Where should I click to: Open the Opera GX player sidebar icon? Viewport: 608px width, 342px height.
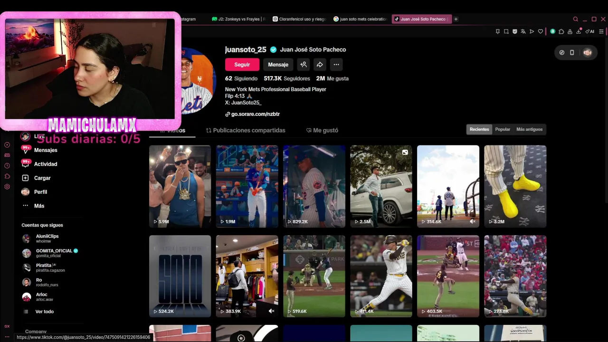[x=7, y=145]
